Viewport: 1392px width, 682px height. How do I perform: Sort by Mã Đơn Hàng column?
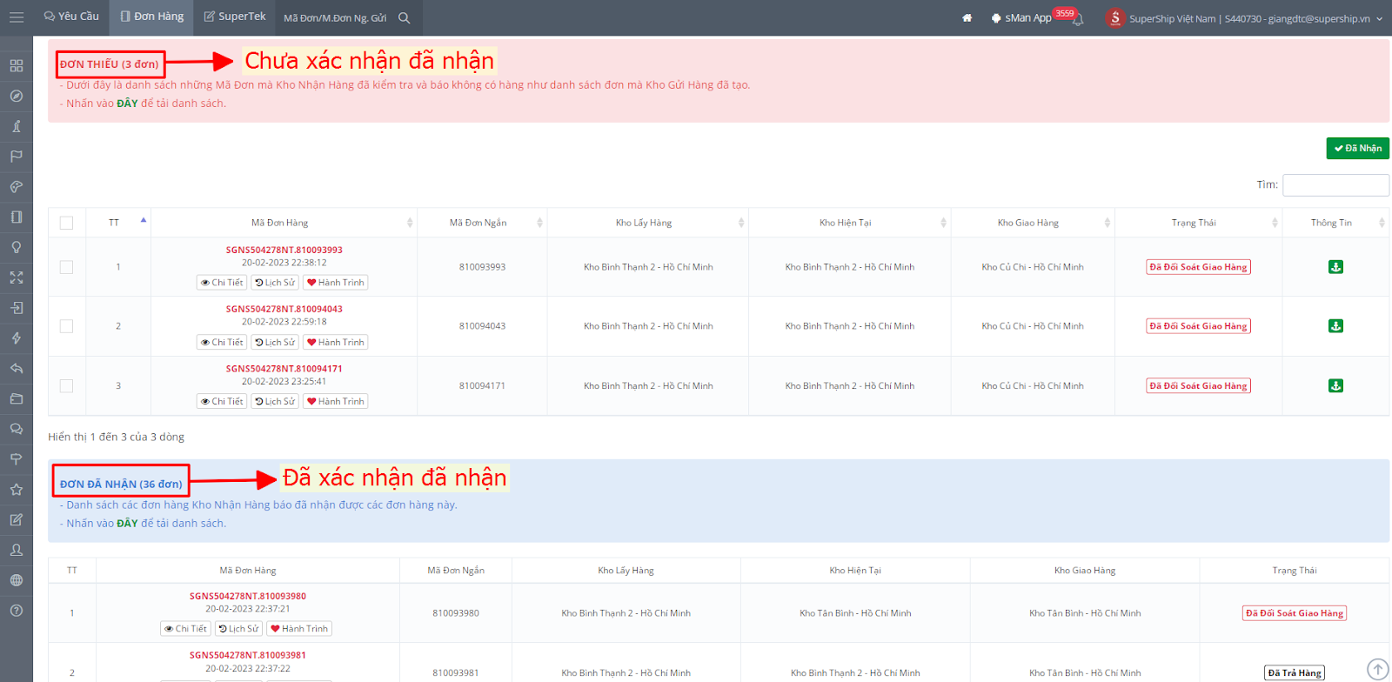click(284, 223)
